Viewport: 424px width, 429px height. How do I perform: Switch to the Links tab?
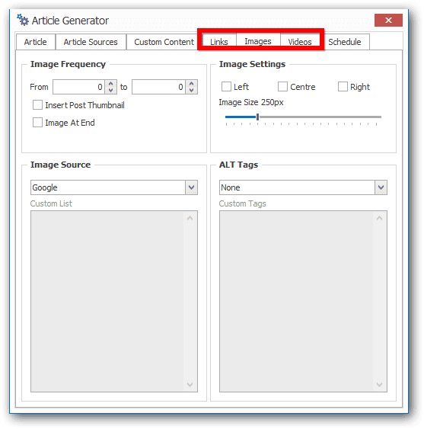[219, 42]
